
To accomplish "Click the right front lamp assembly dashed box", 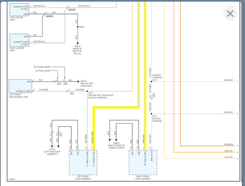I will 143,163.
